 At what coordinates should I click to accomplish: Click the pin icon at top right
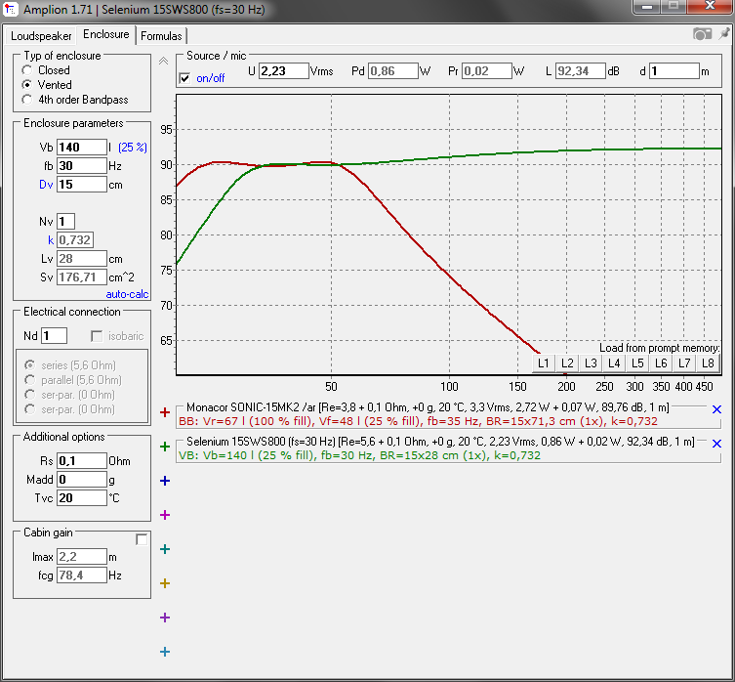tap(724, 34)
